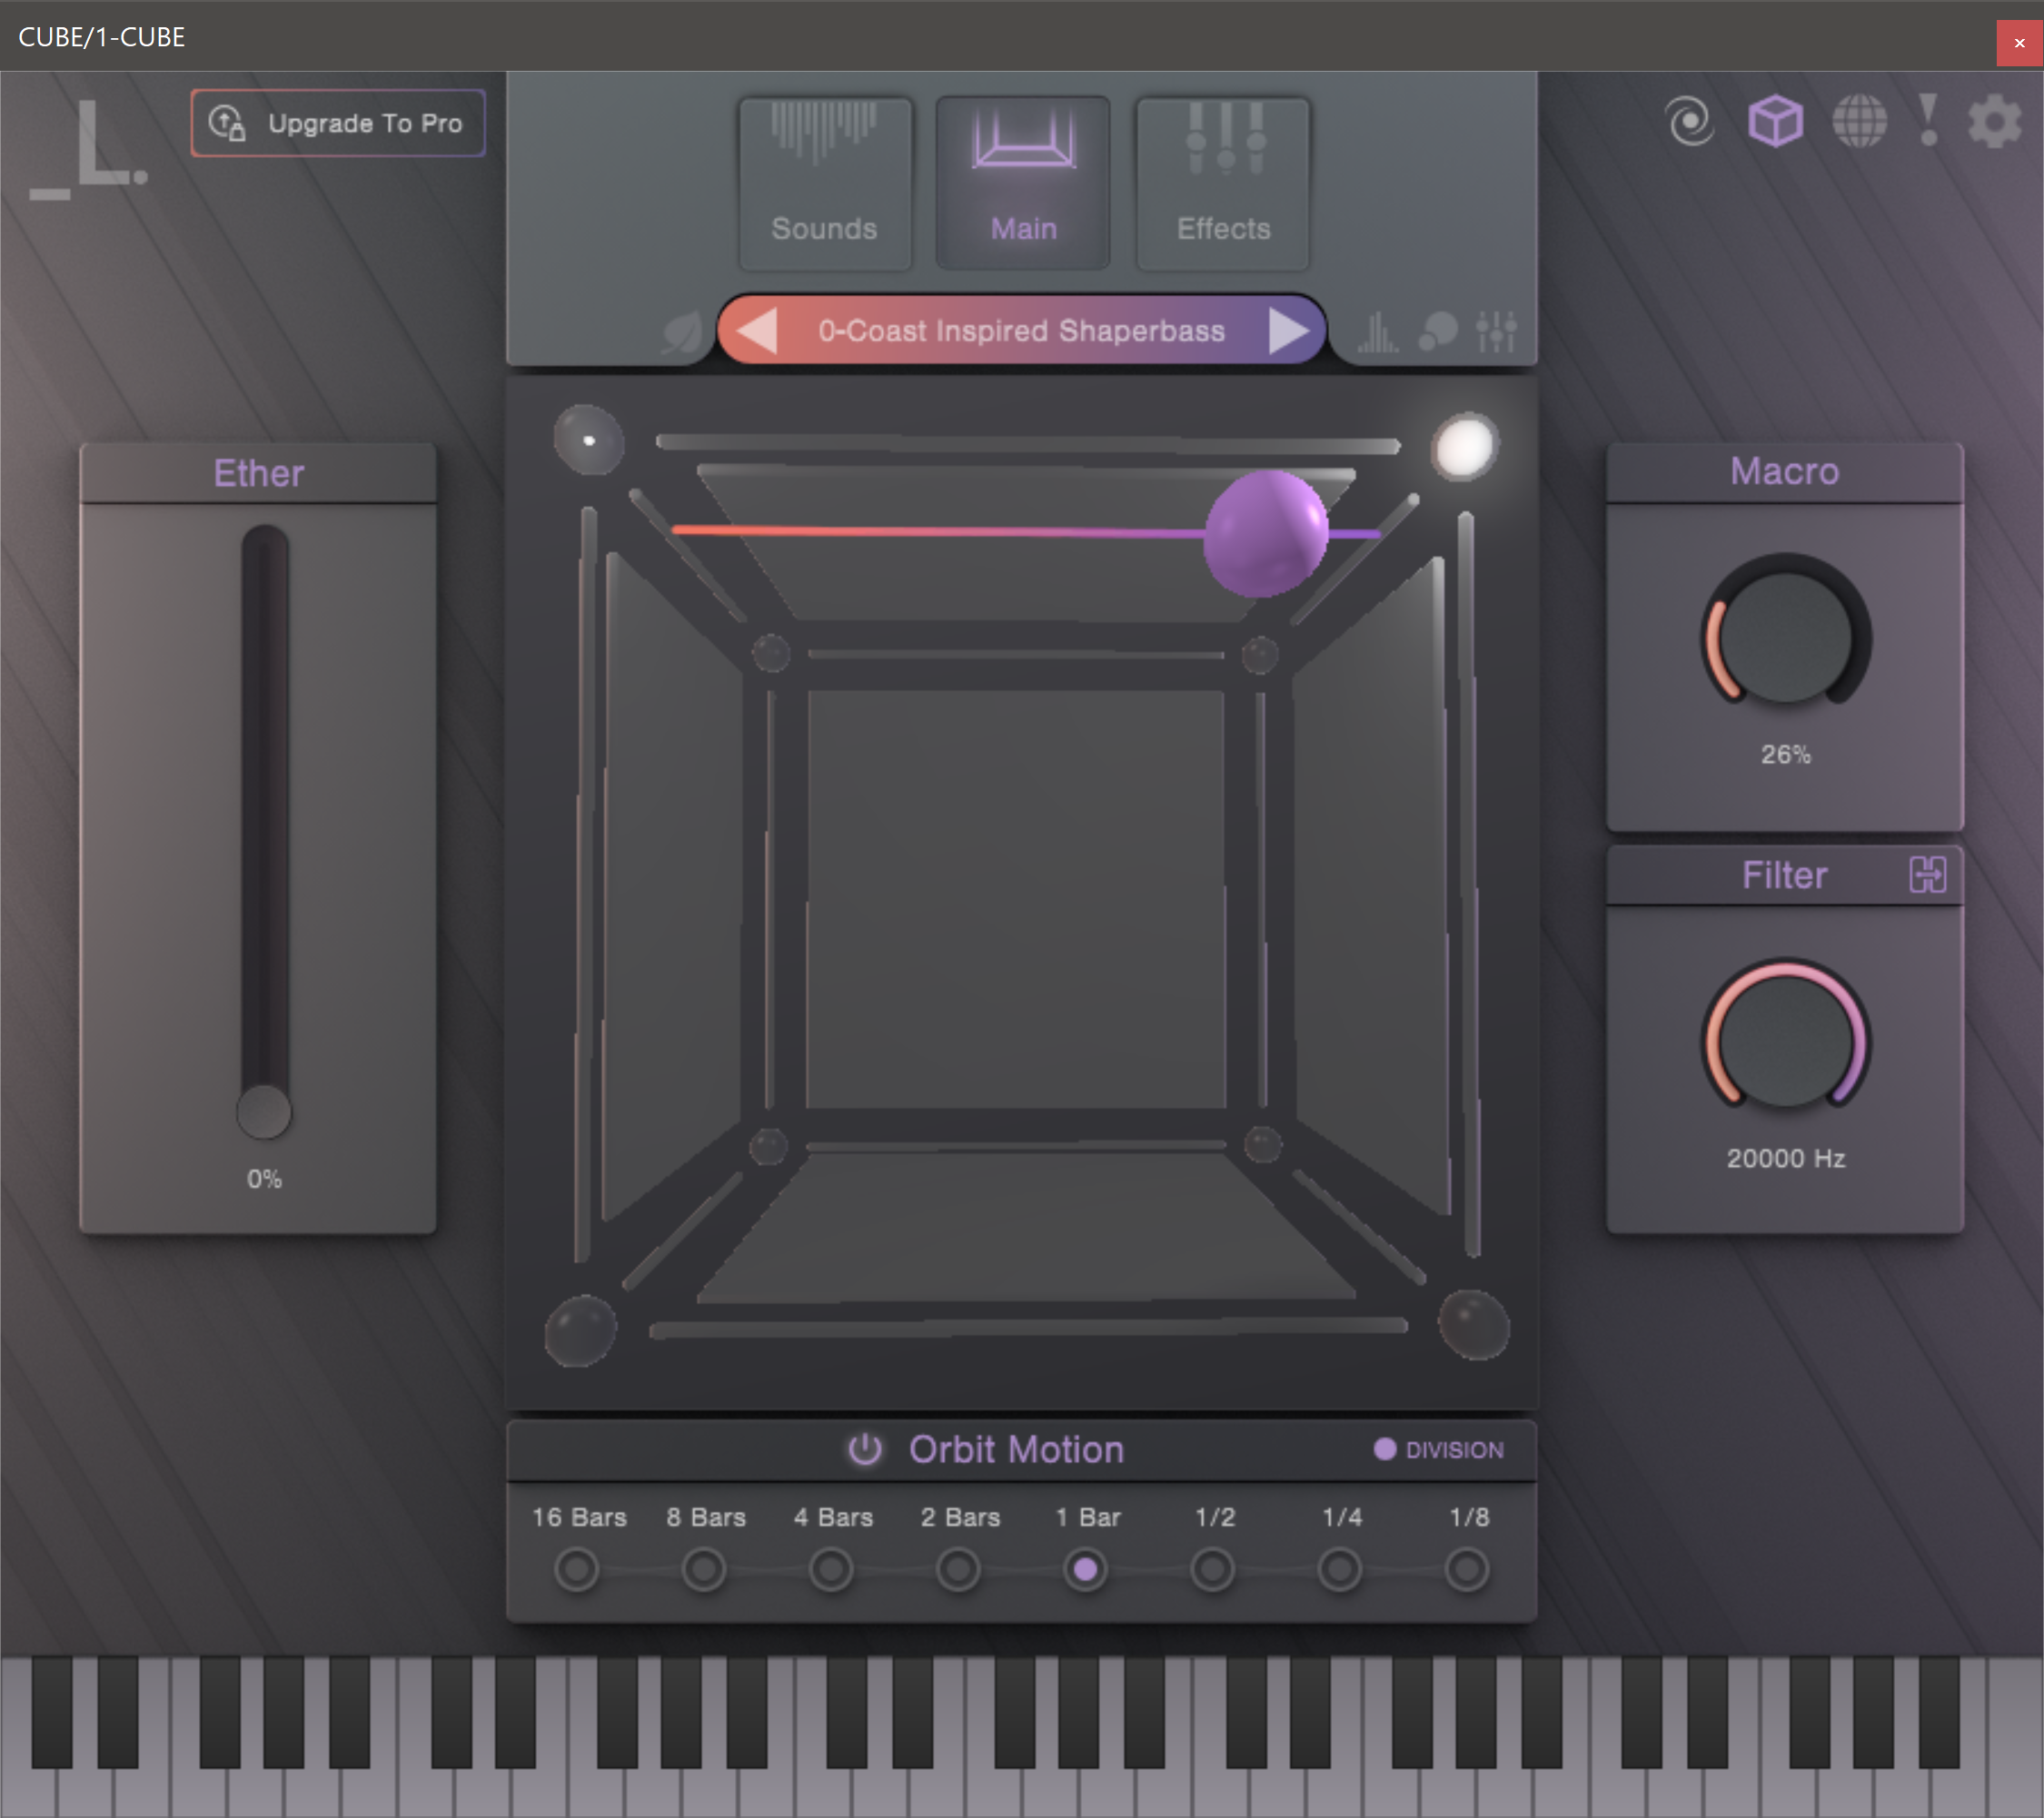Select the top-left cube corner sphere
This screenshot has height=1818, width=2044.
(x=589, y=440)
